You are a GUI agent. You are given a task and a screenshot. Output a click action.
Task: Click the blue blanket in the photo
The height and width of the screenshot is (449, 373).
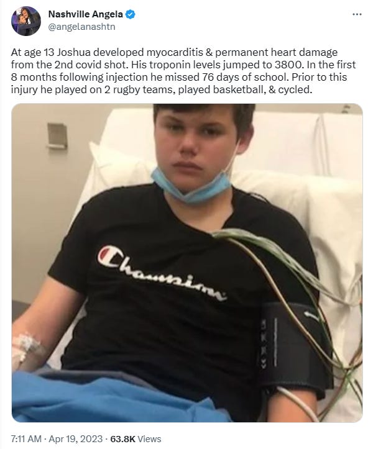click(114, 397)
